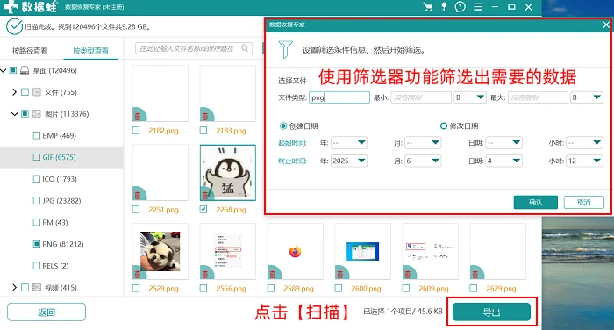Image resolution: width=614 pixels, height=330 pixels.
Task: Click the 返回 back button
Action: point(46,312)
